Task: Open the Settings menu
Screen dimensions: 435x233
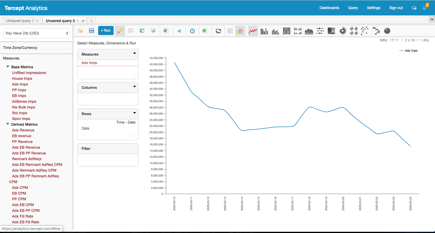Action: pyautogui.click(x=374, y=8)
